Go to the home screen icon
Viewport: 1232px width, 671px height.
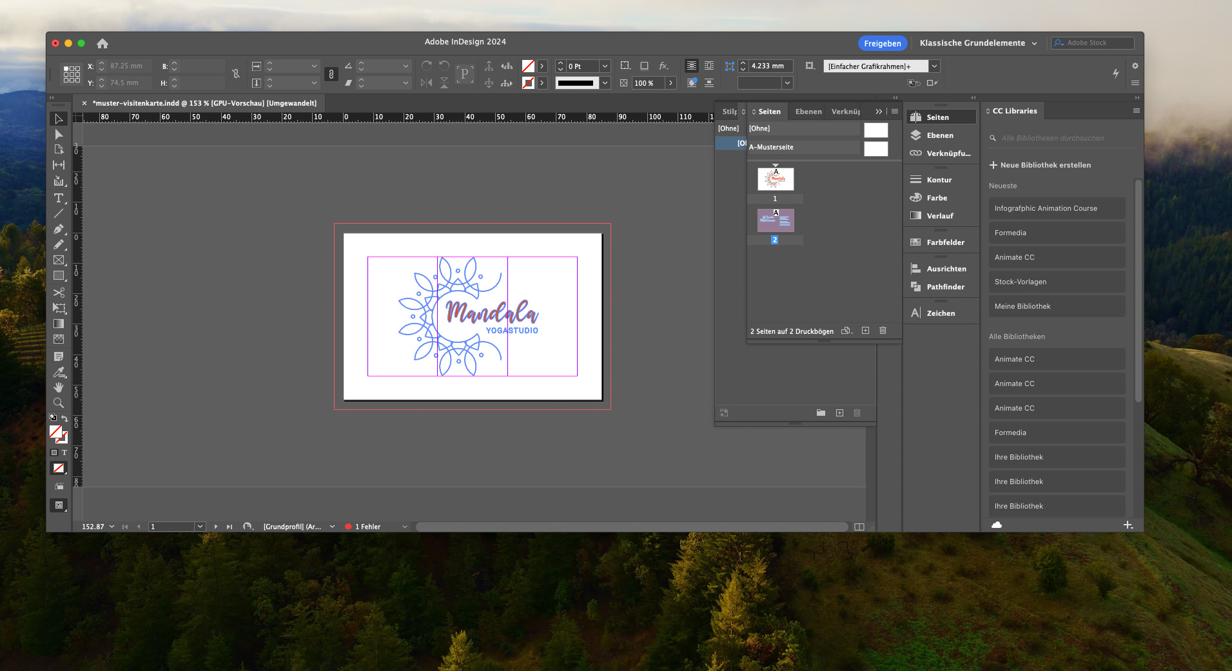click(102, 43)
